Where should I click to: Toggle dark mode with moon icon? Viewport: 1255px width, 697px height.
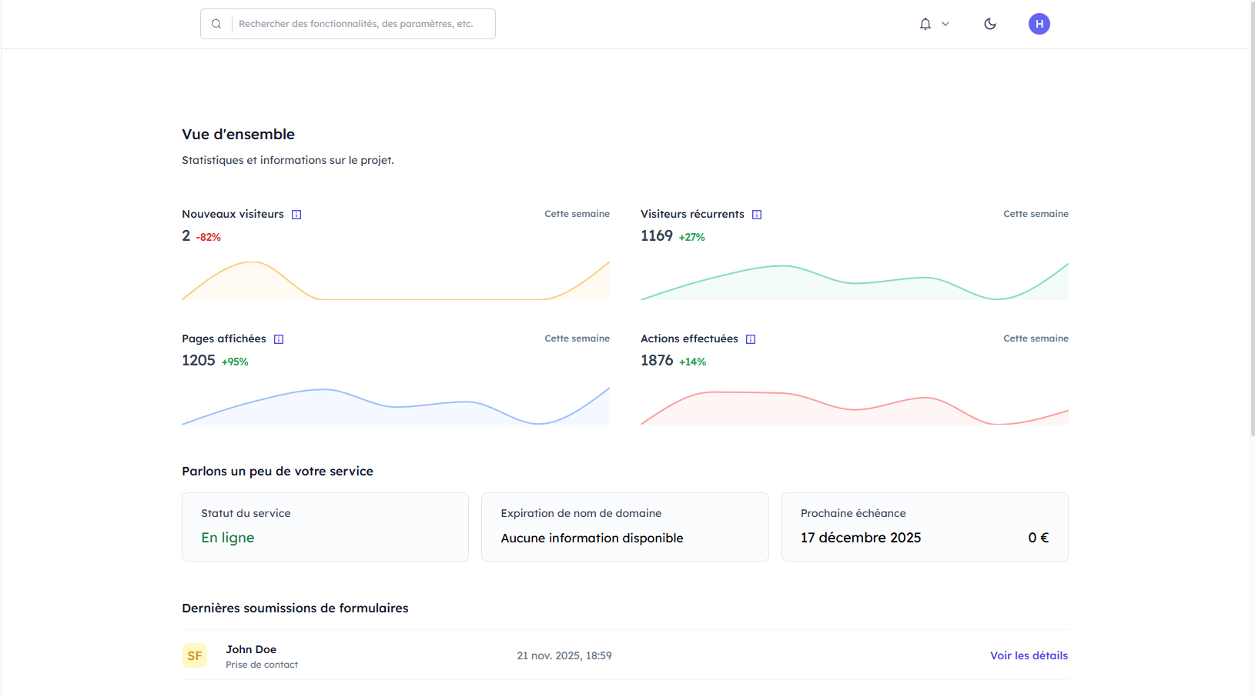point(990,24)
